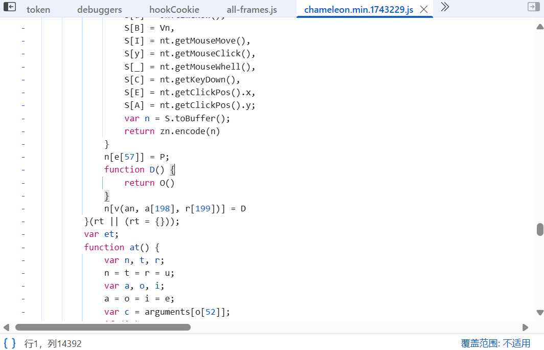Toggle breakpoint on return zn.encode(n) line
The image size is (544, 350).
pyautogui.click(x=23, y=131)
